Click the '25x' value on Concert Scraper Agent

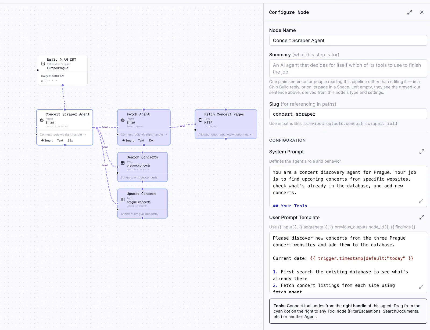coord(70,141)
